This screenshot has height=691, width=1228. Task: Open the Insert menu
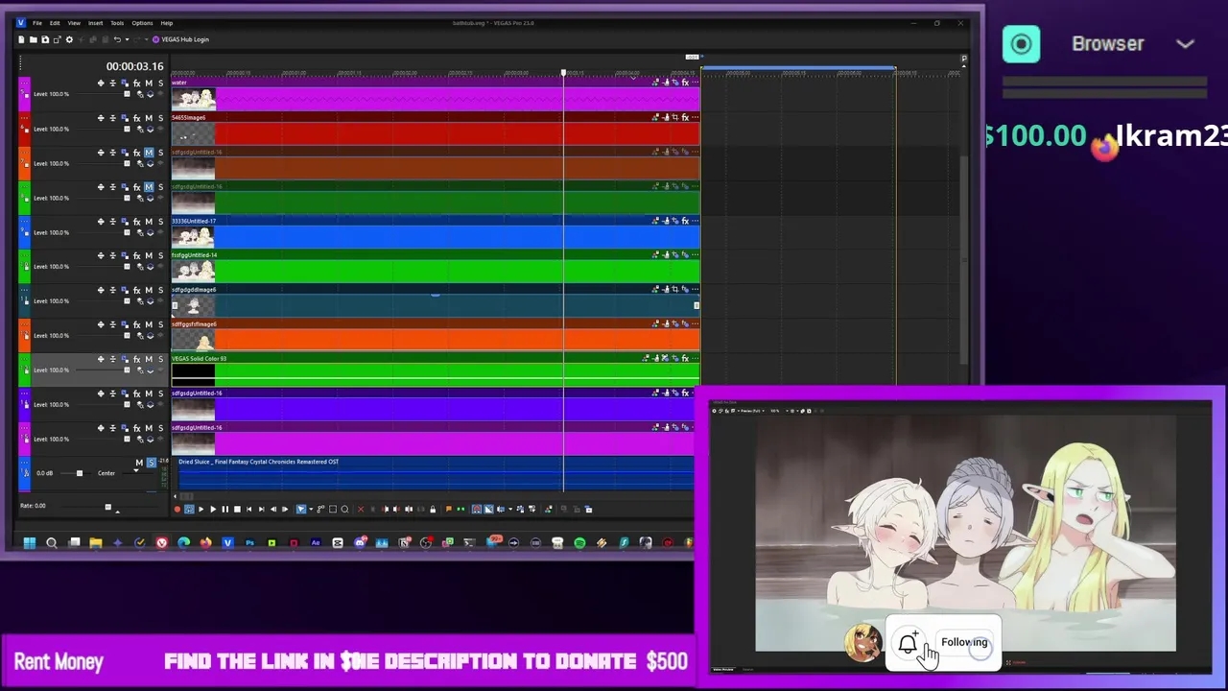coord(95,23)
